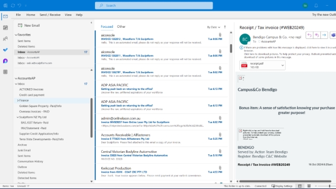Click attachment paperclip on Kwikcoat Production email
The height and width of the screenshot is (189, 336).
click(220, 168)
